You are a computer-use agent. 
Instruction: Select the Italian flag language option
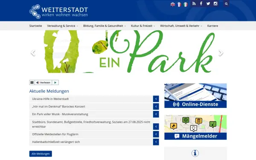186,4
